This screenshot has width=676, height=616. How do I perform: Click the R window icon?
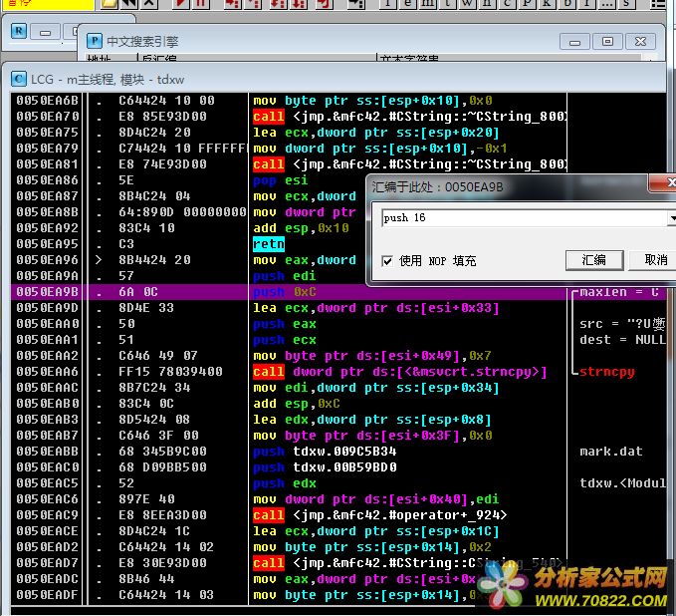19,32
